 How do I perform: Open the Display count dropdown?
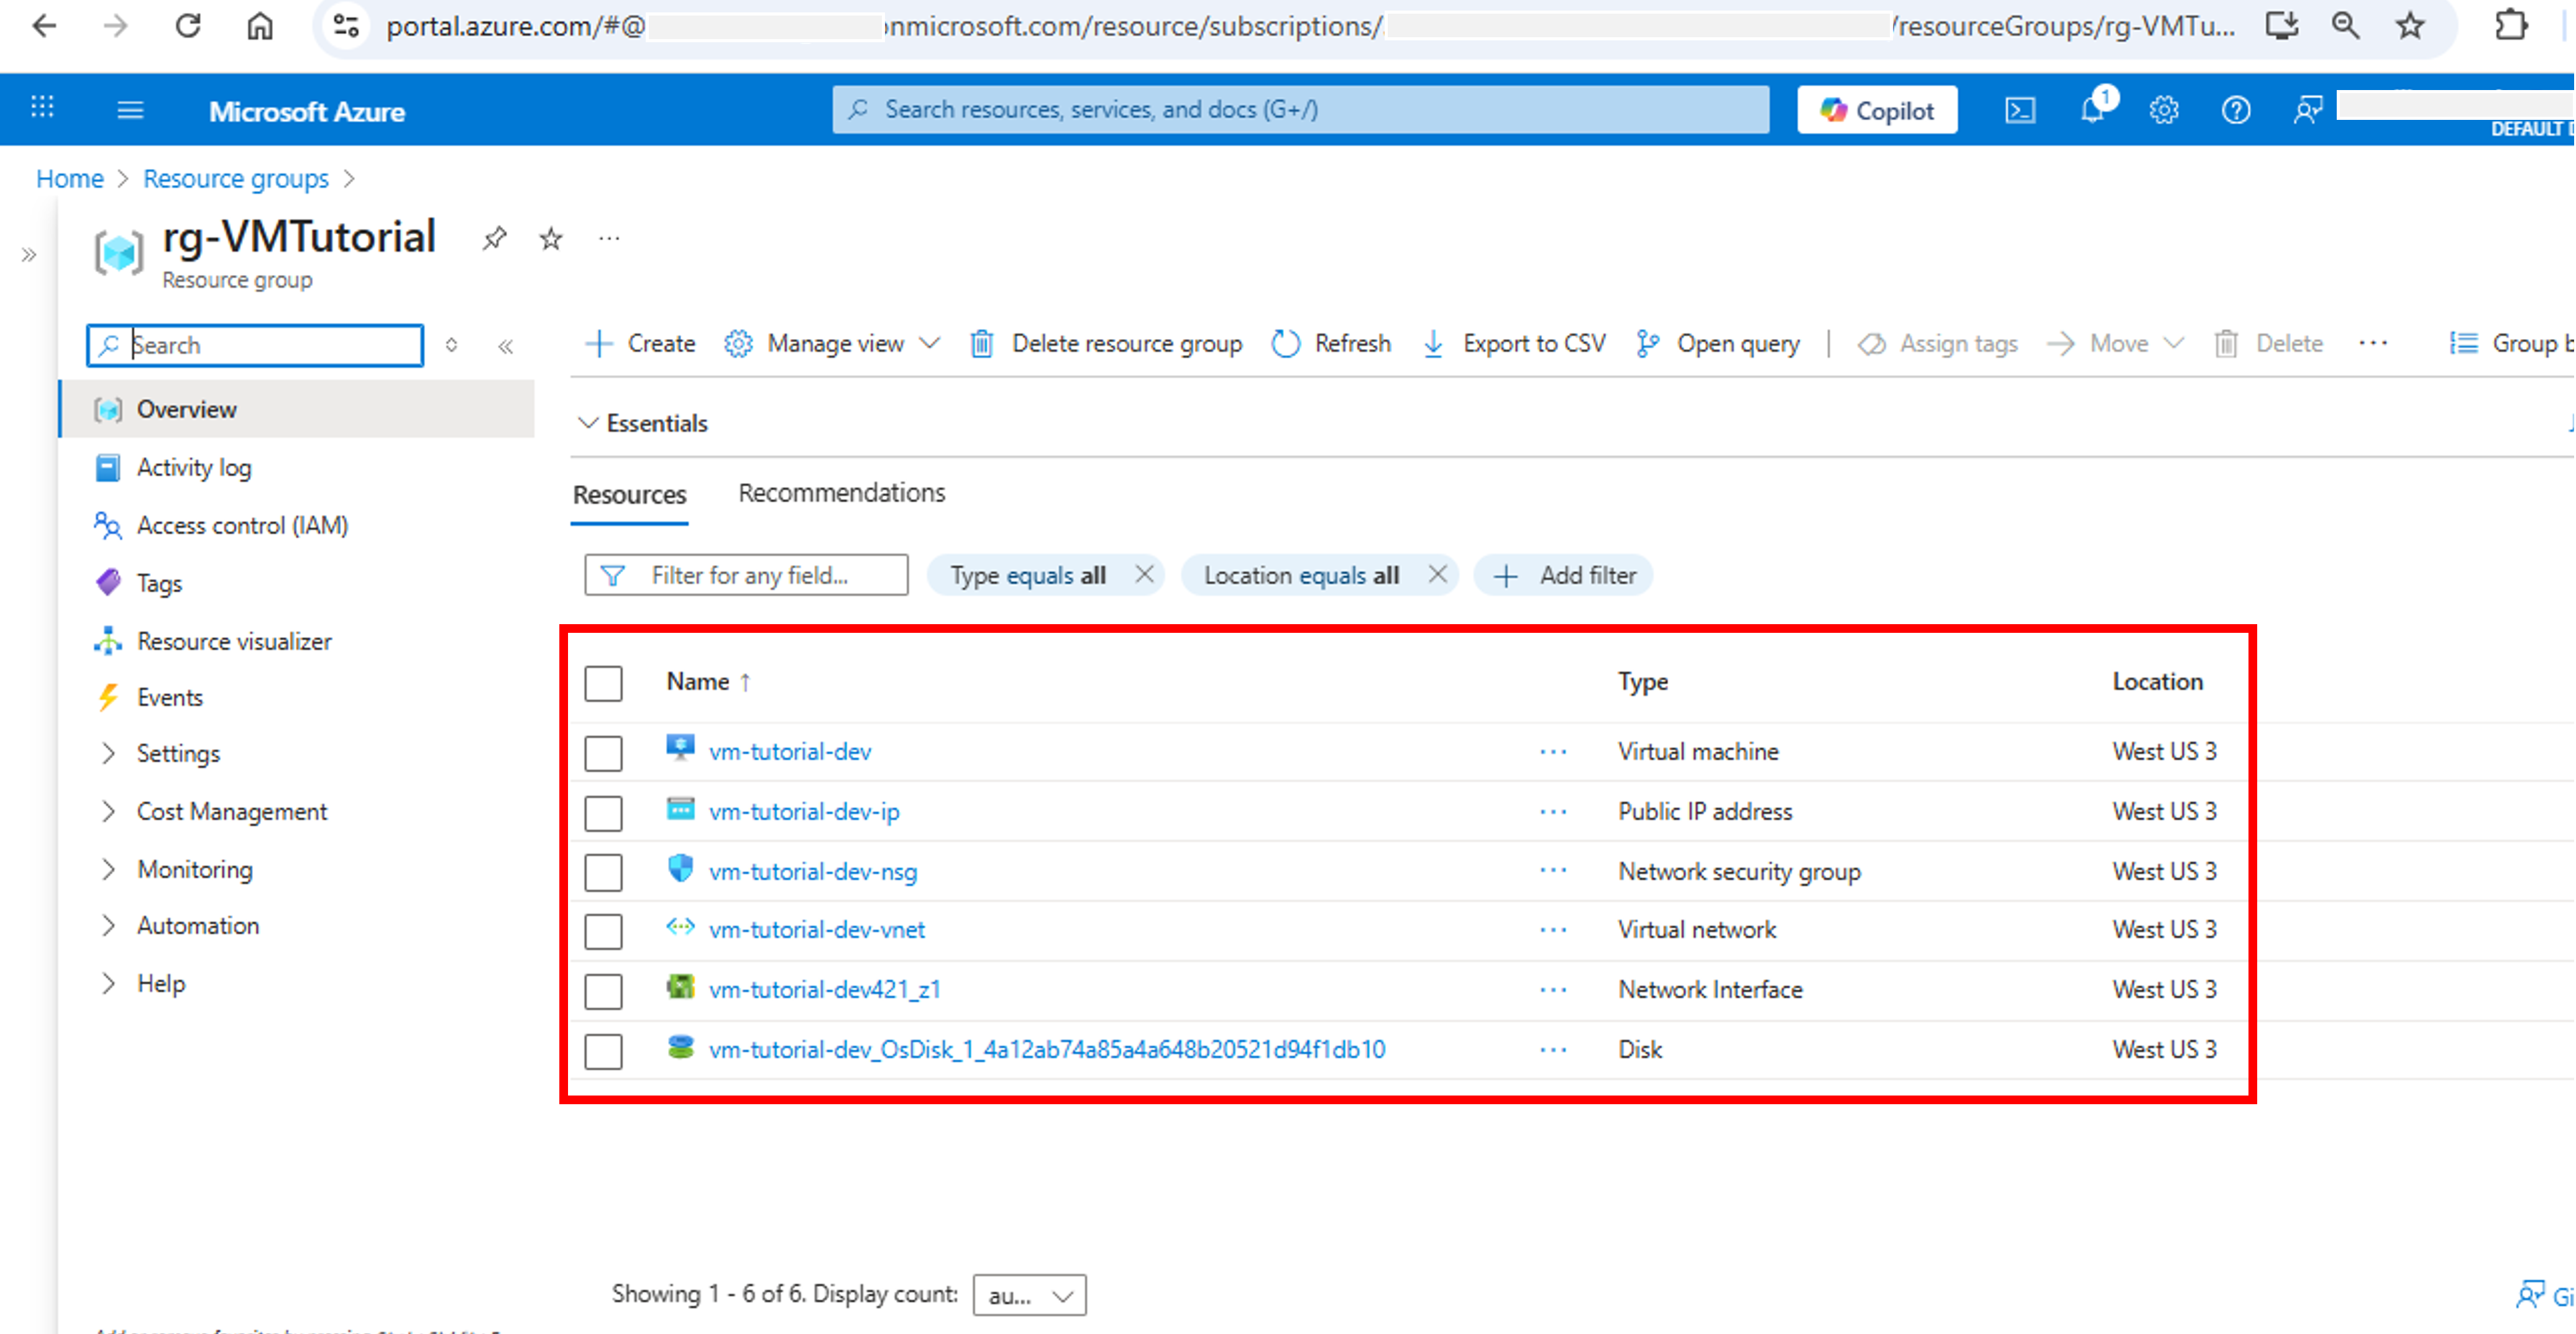1029,1295
